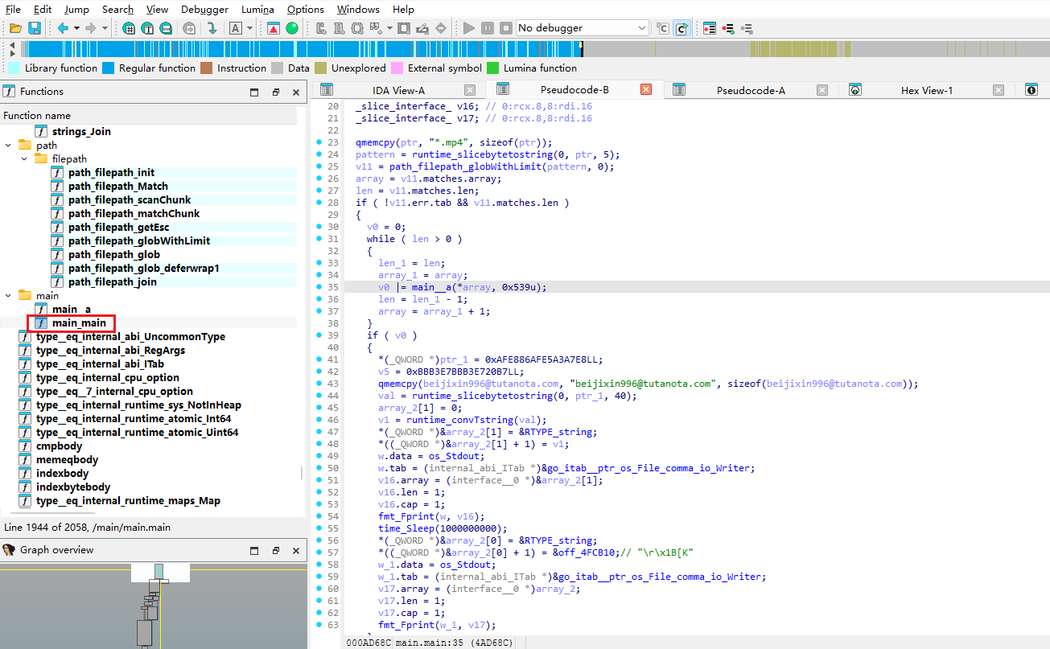The image size is (1050, 649).
Task: Toggle breakpoint dot on line 55
Action: pyautogui.click(x=319, y=528)
